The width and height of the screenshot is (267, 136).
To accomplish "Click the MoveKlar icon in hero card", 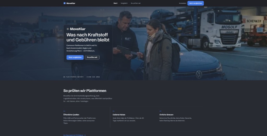I will pyautogui.click(x=68, y=29).
